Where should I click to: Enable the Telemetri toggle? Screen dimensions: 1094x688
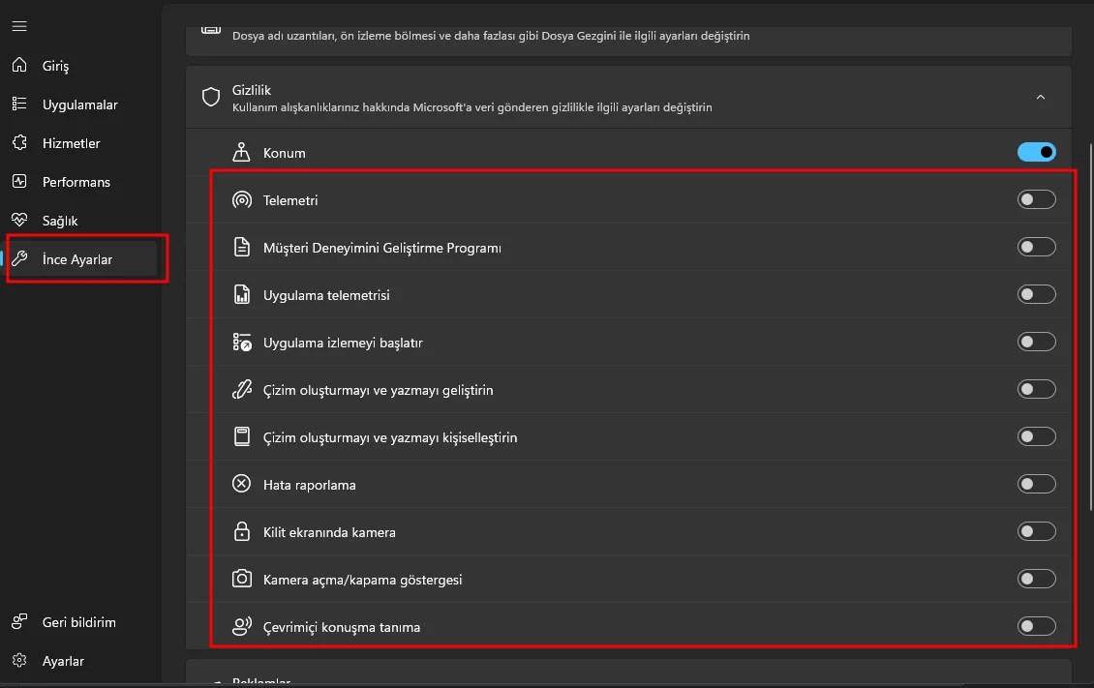(1036, 200)
